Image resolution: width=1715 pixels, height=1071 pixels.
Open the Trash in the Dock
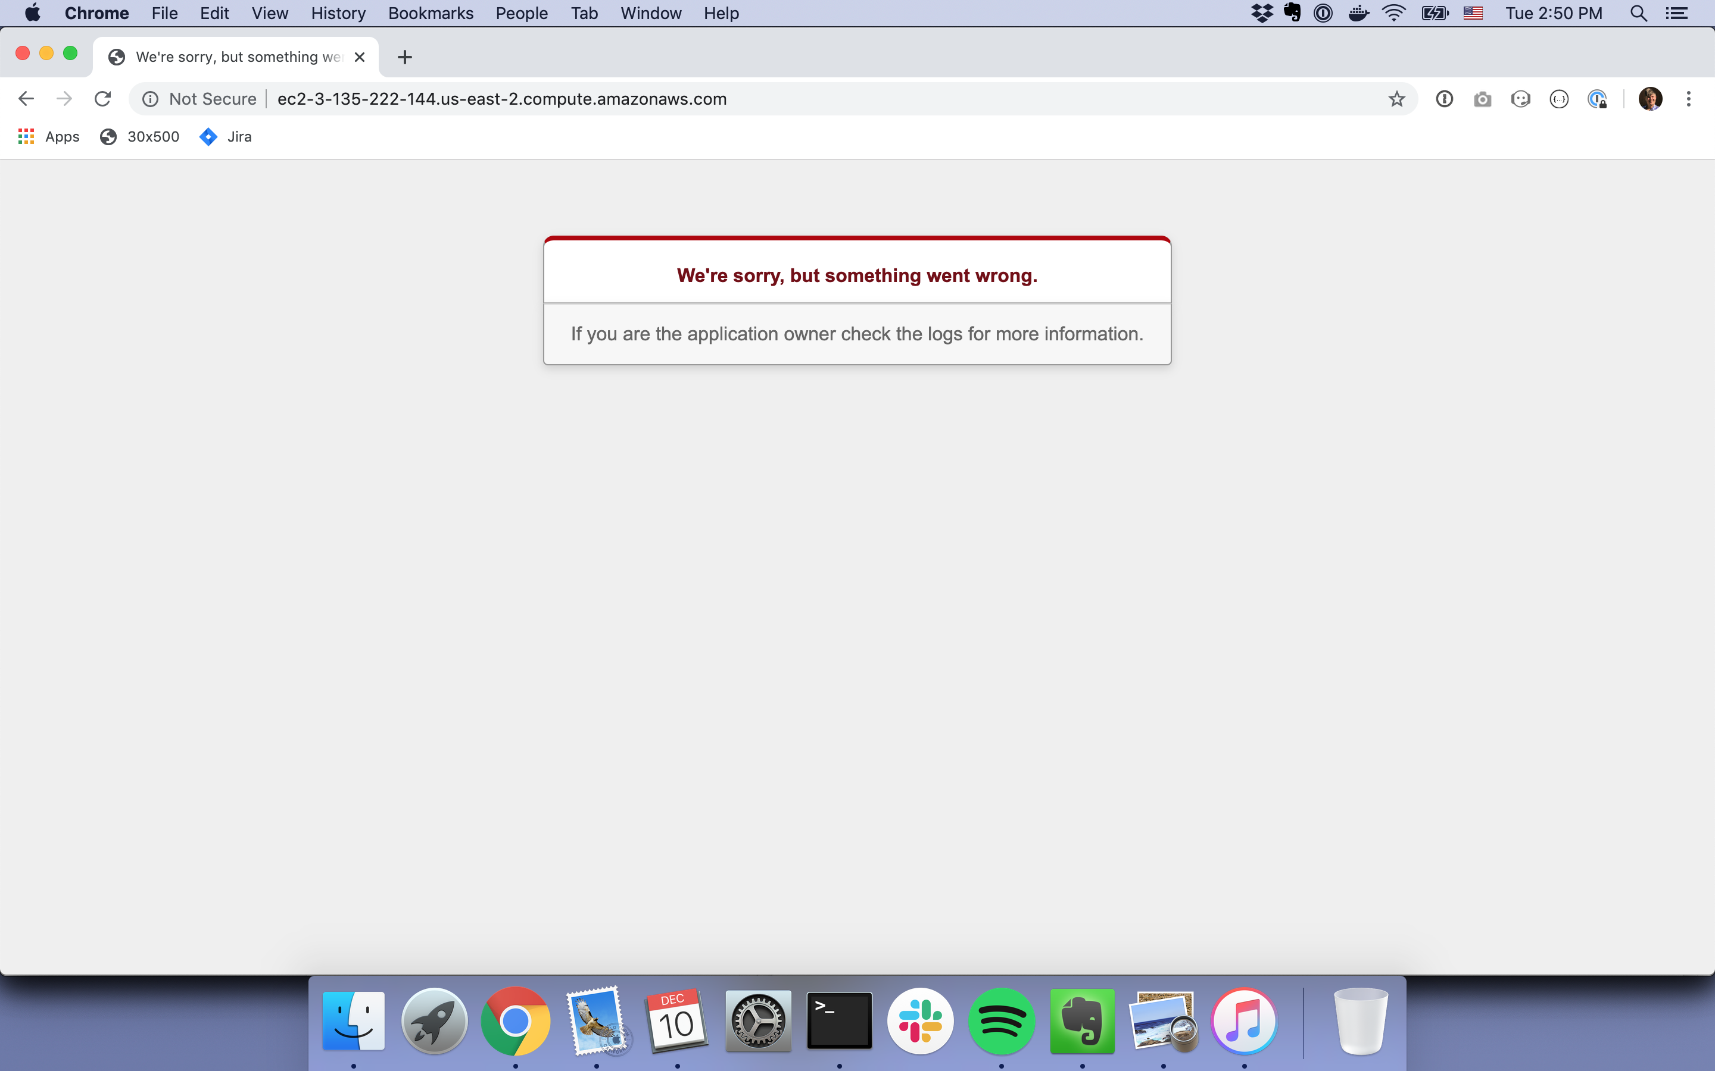click(x=1361, y=1020)
